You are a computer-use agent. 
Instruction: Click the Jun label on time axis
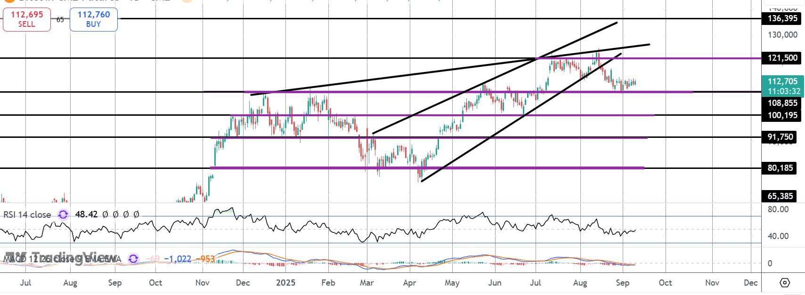(495, 283)
